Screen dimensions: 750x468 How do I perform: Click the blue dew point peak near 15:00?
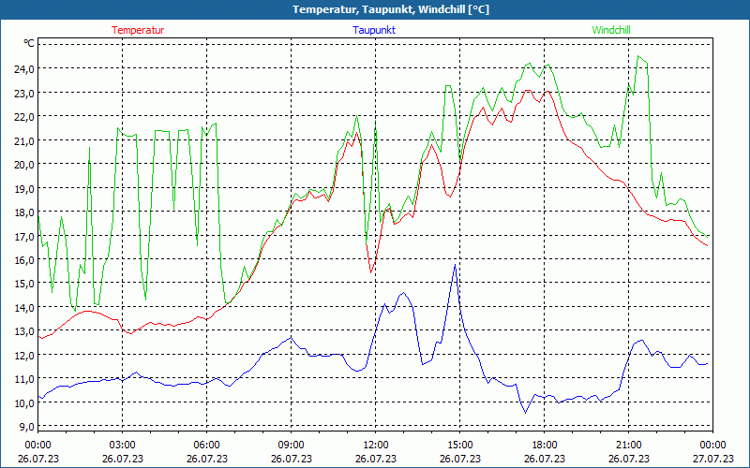(x=455, y=265)
